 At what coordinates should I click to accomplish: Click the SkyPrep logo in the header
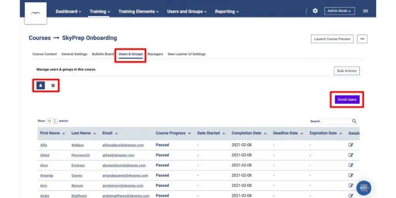(x=36, y=14)
